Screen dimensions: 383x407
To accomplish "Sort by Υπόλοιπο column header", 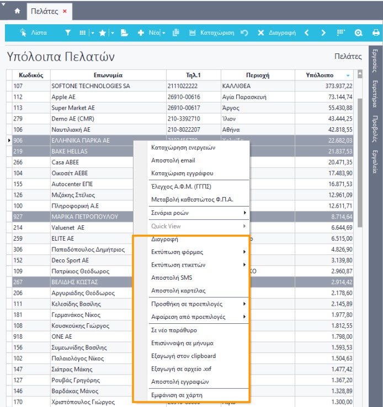I will pyautogui.click(x=320, y=75).
